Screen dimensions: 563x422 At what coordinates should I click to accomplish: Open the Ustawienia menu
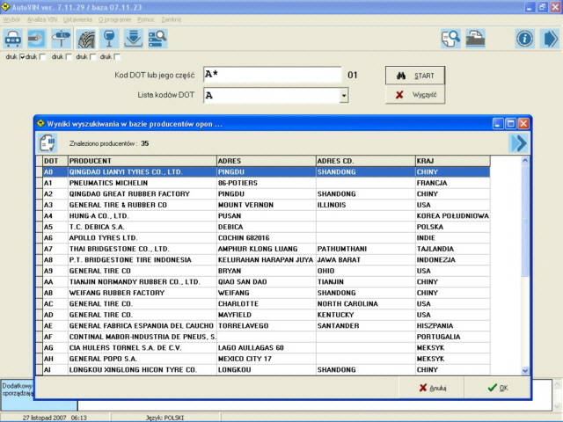pyautogui.click(x=77, y=19)
